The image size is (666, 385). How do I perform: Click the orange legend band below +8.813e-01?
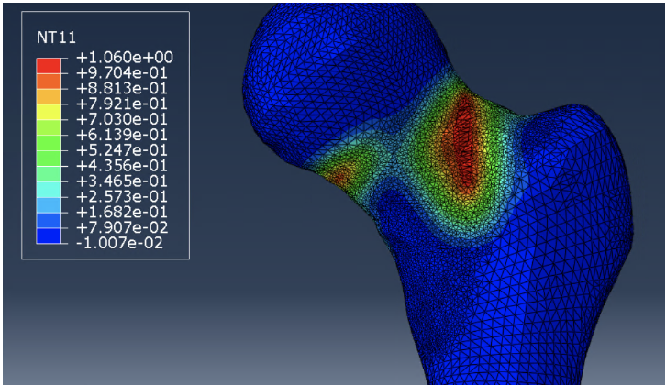coord(49,95)
